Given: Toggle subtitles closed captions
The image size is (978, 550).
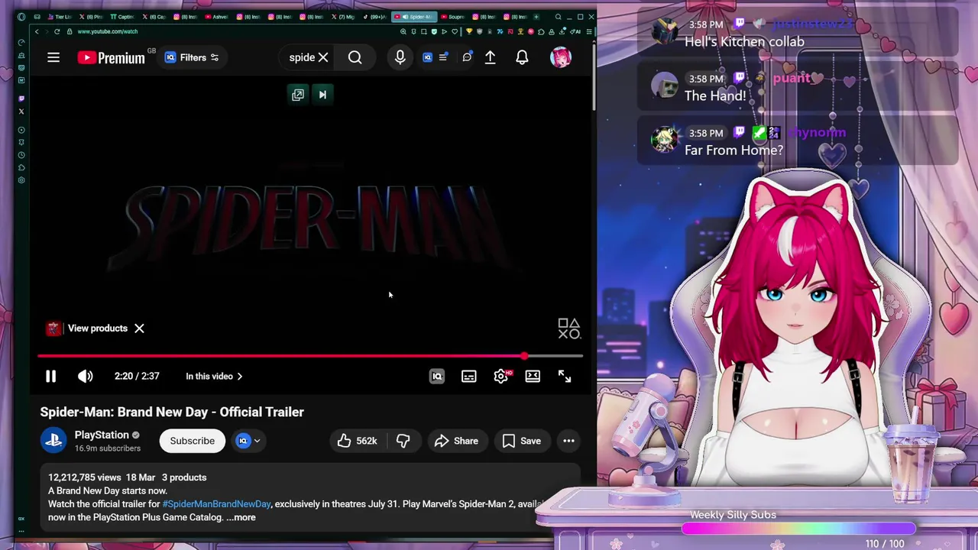Looking at the screenshot, I should tap(469, 376).
